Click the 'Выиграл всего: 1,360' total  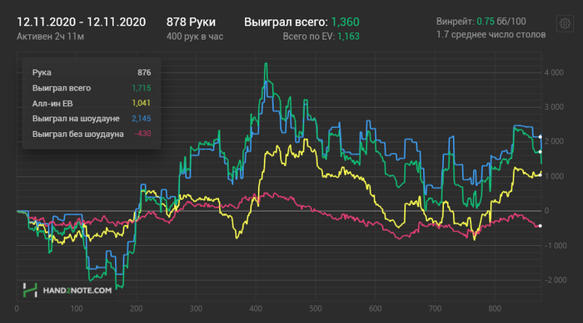pos(301,22)
